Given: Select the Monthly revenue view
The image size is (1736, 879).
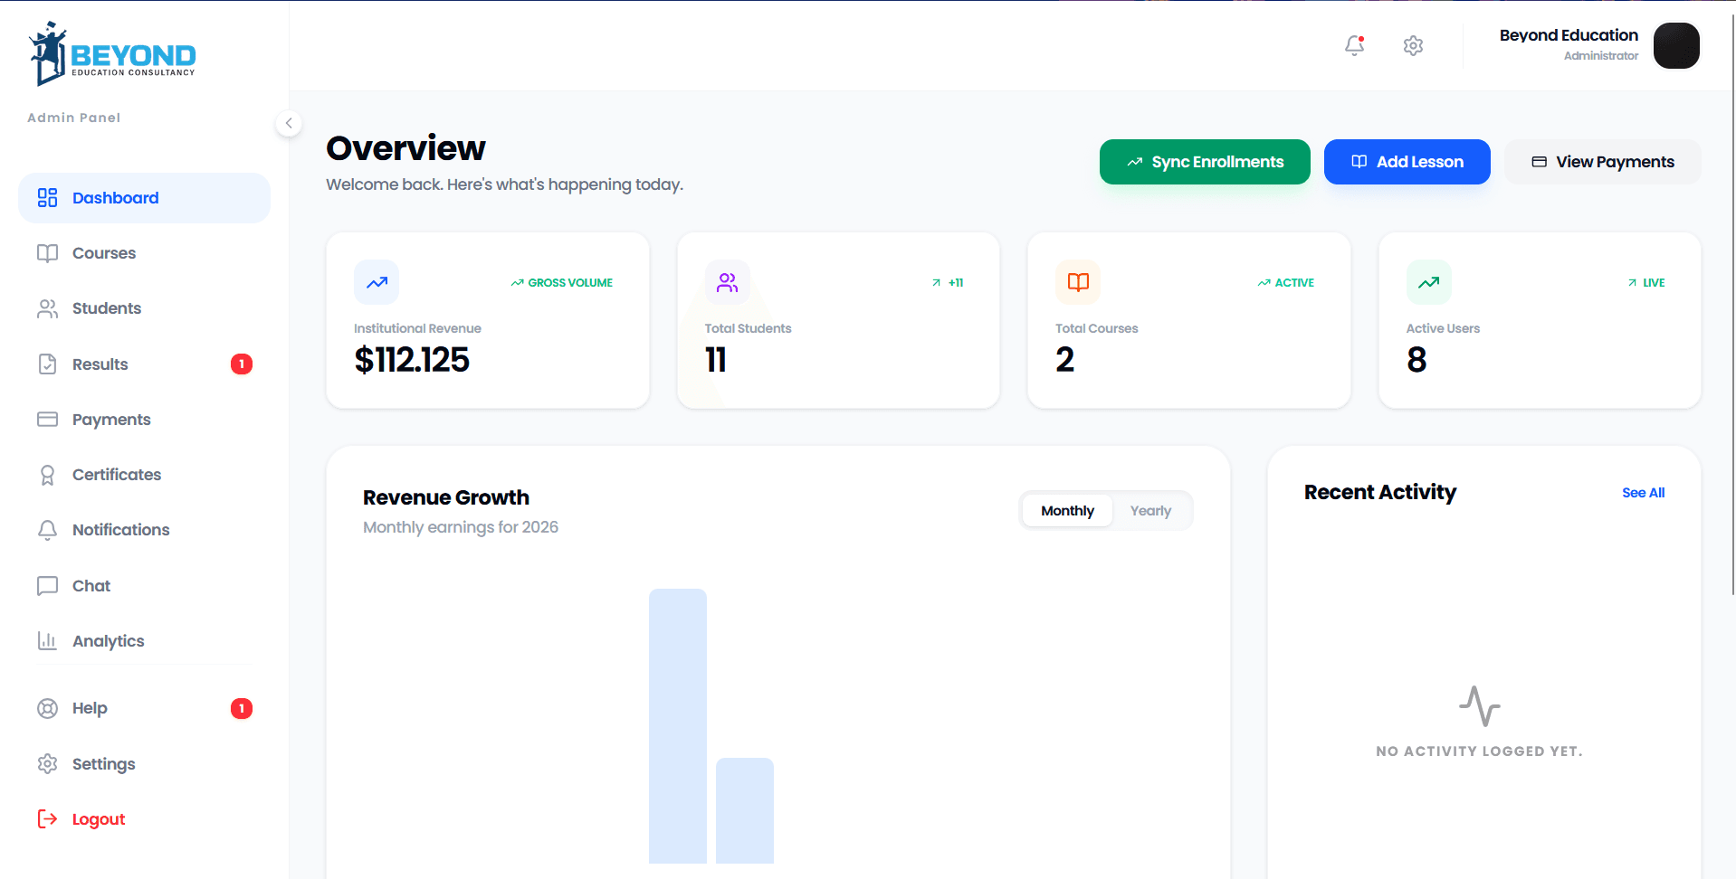Looking at the screenshot, I should tap(1067, 511).
